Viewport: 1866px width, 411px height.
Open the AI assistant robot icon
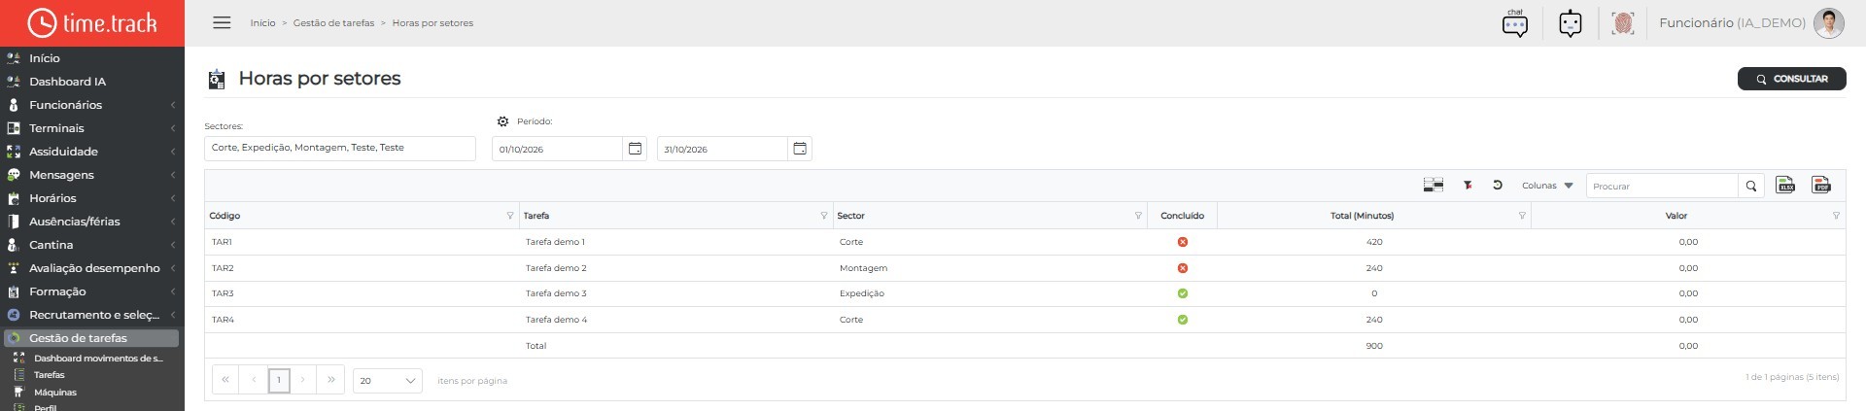point(1571,23)
